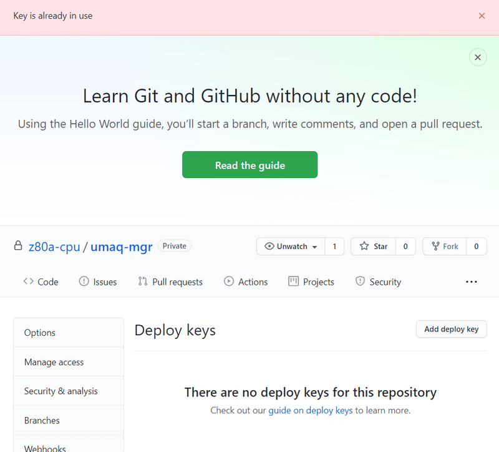The height and width of the screenshot is (452, 499).
Task: Click the Unwatch button
Action: pyautogui.click(x=291, y=246)
